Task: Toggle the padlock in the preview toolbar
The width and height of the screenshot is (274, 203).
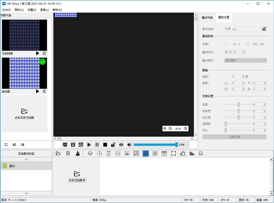Action: coord(113,145)
